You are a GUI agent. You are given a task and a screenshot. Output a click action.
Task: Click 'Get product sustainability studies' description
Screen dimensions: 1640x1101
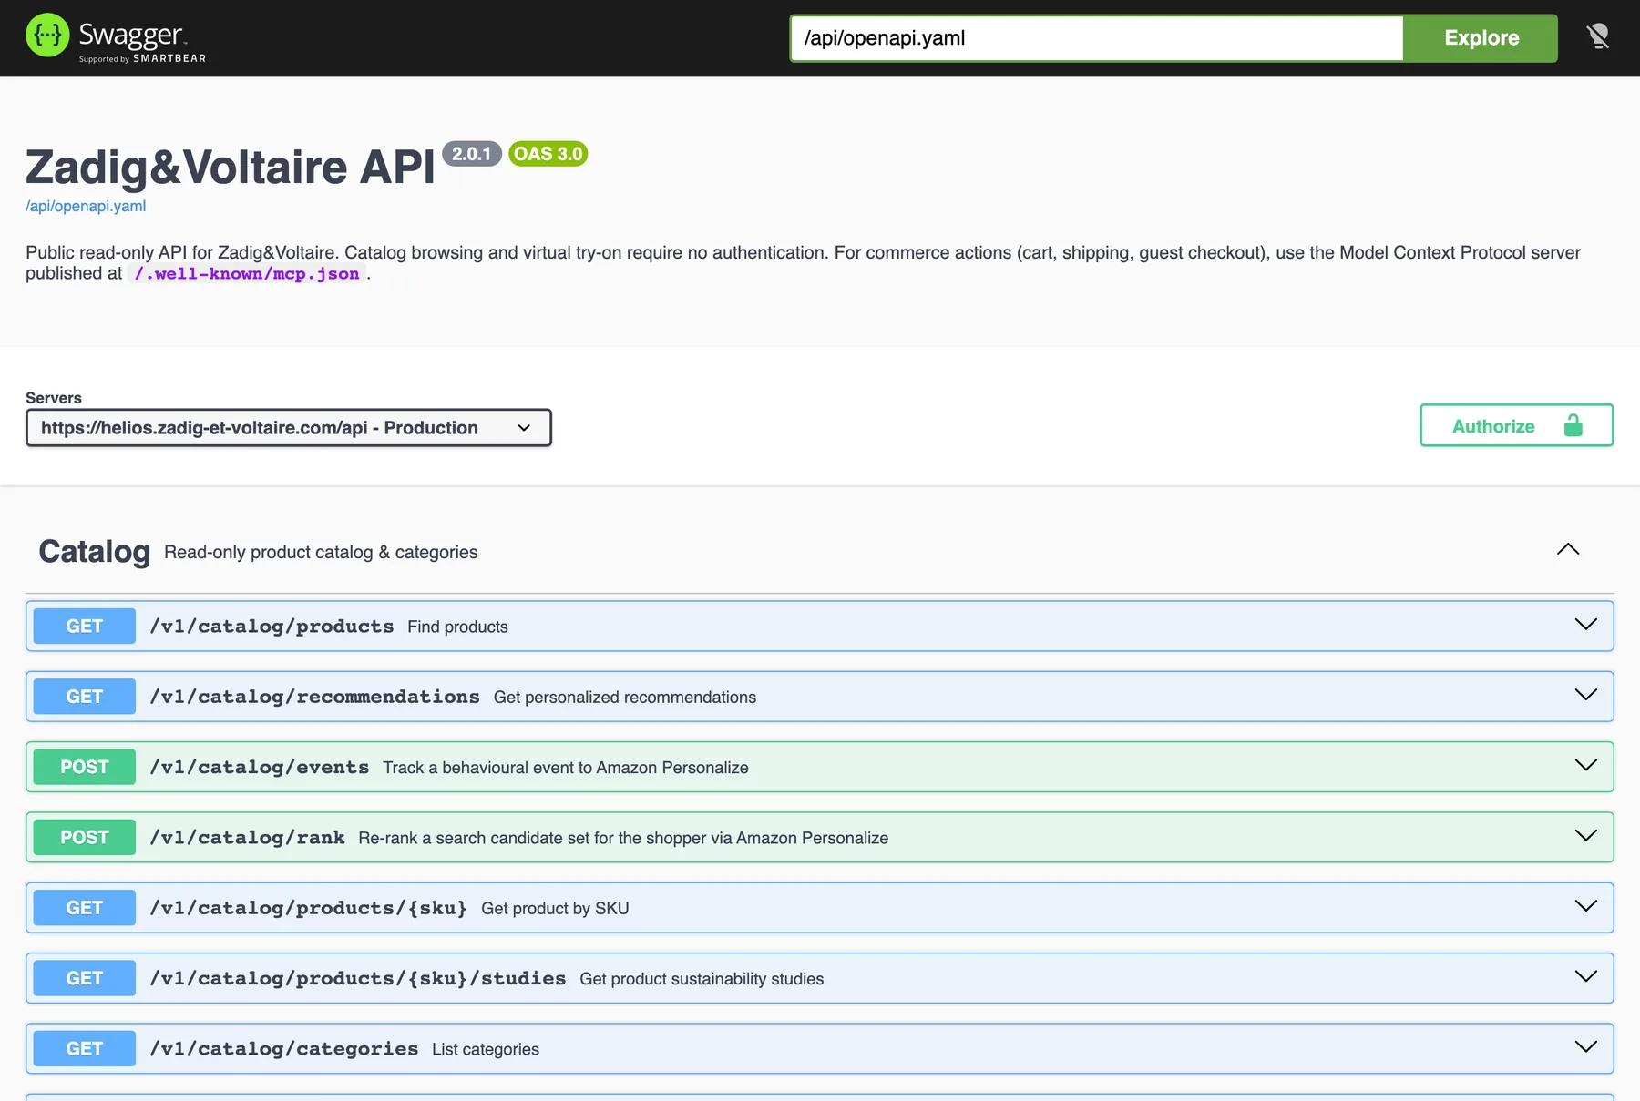[702, 979]
